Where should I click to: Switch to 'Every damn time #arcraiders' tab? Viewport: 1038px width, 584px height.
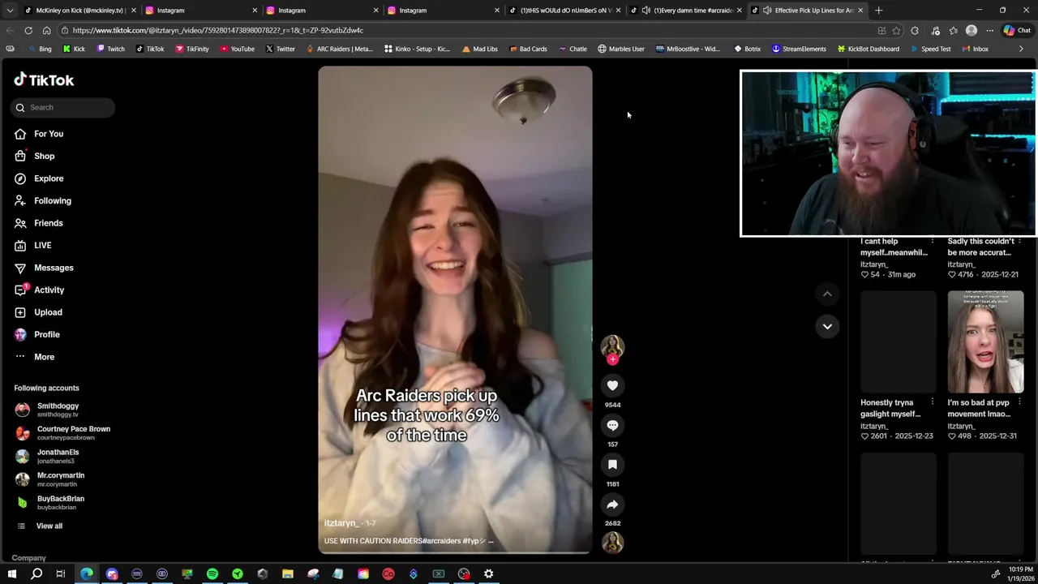686,11
